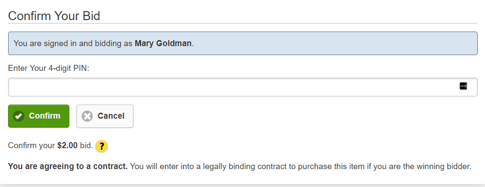Click the bold agreeing to a contract text

tap(68, 167)
